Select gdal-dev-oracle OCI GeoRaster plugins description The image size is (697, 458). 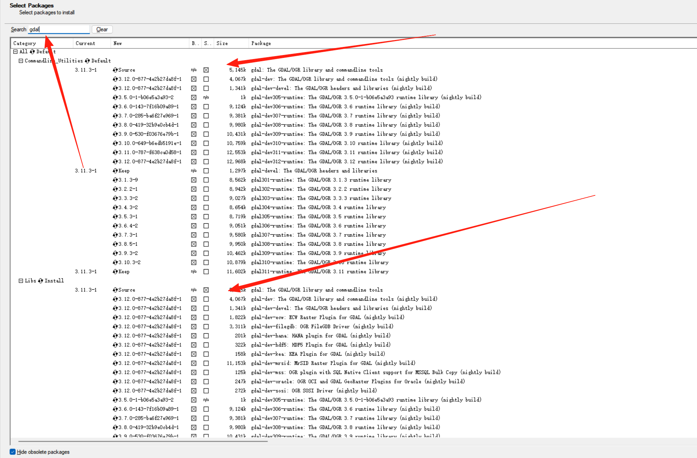pos(358,382)
